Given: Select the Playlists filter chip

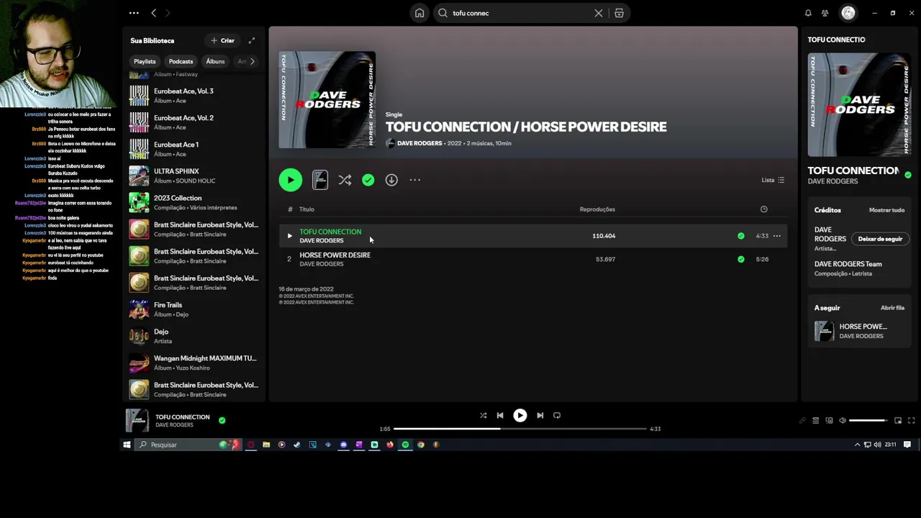Looking at the screenshot, I should (x=145, y=61).
